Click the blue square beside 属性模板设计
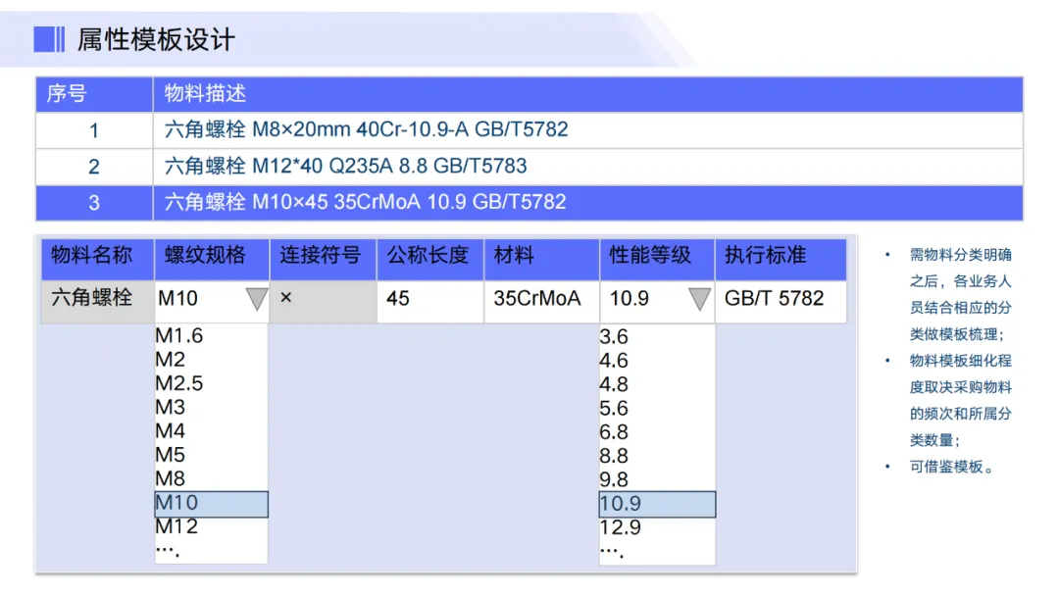The height and width of the screenshot is (596, 1059). point(49,39)
